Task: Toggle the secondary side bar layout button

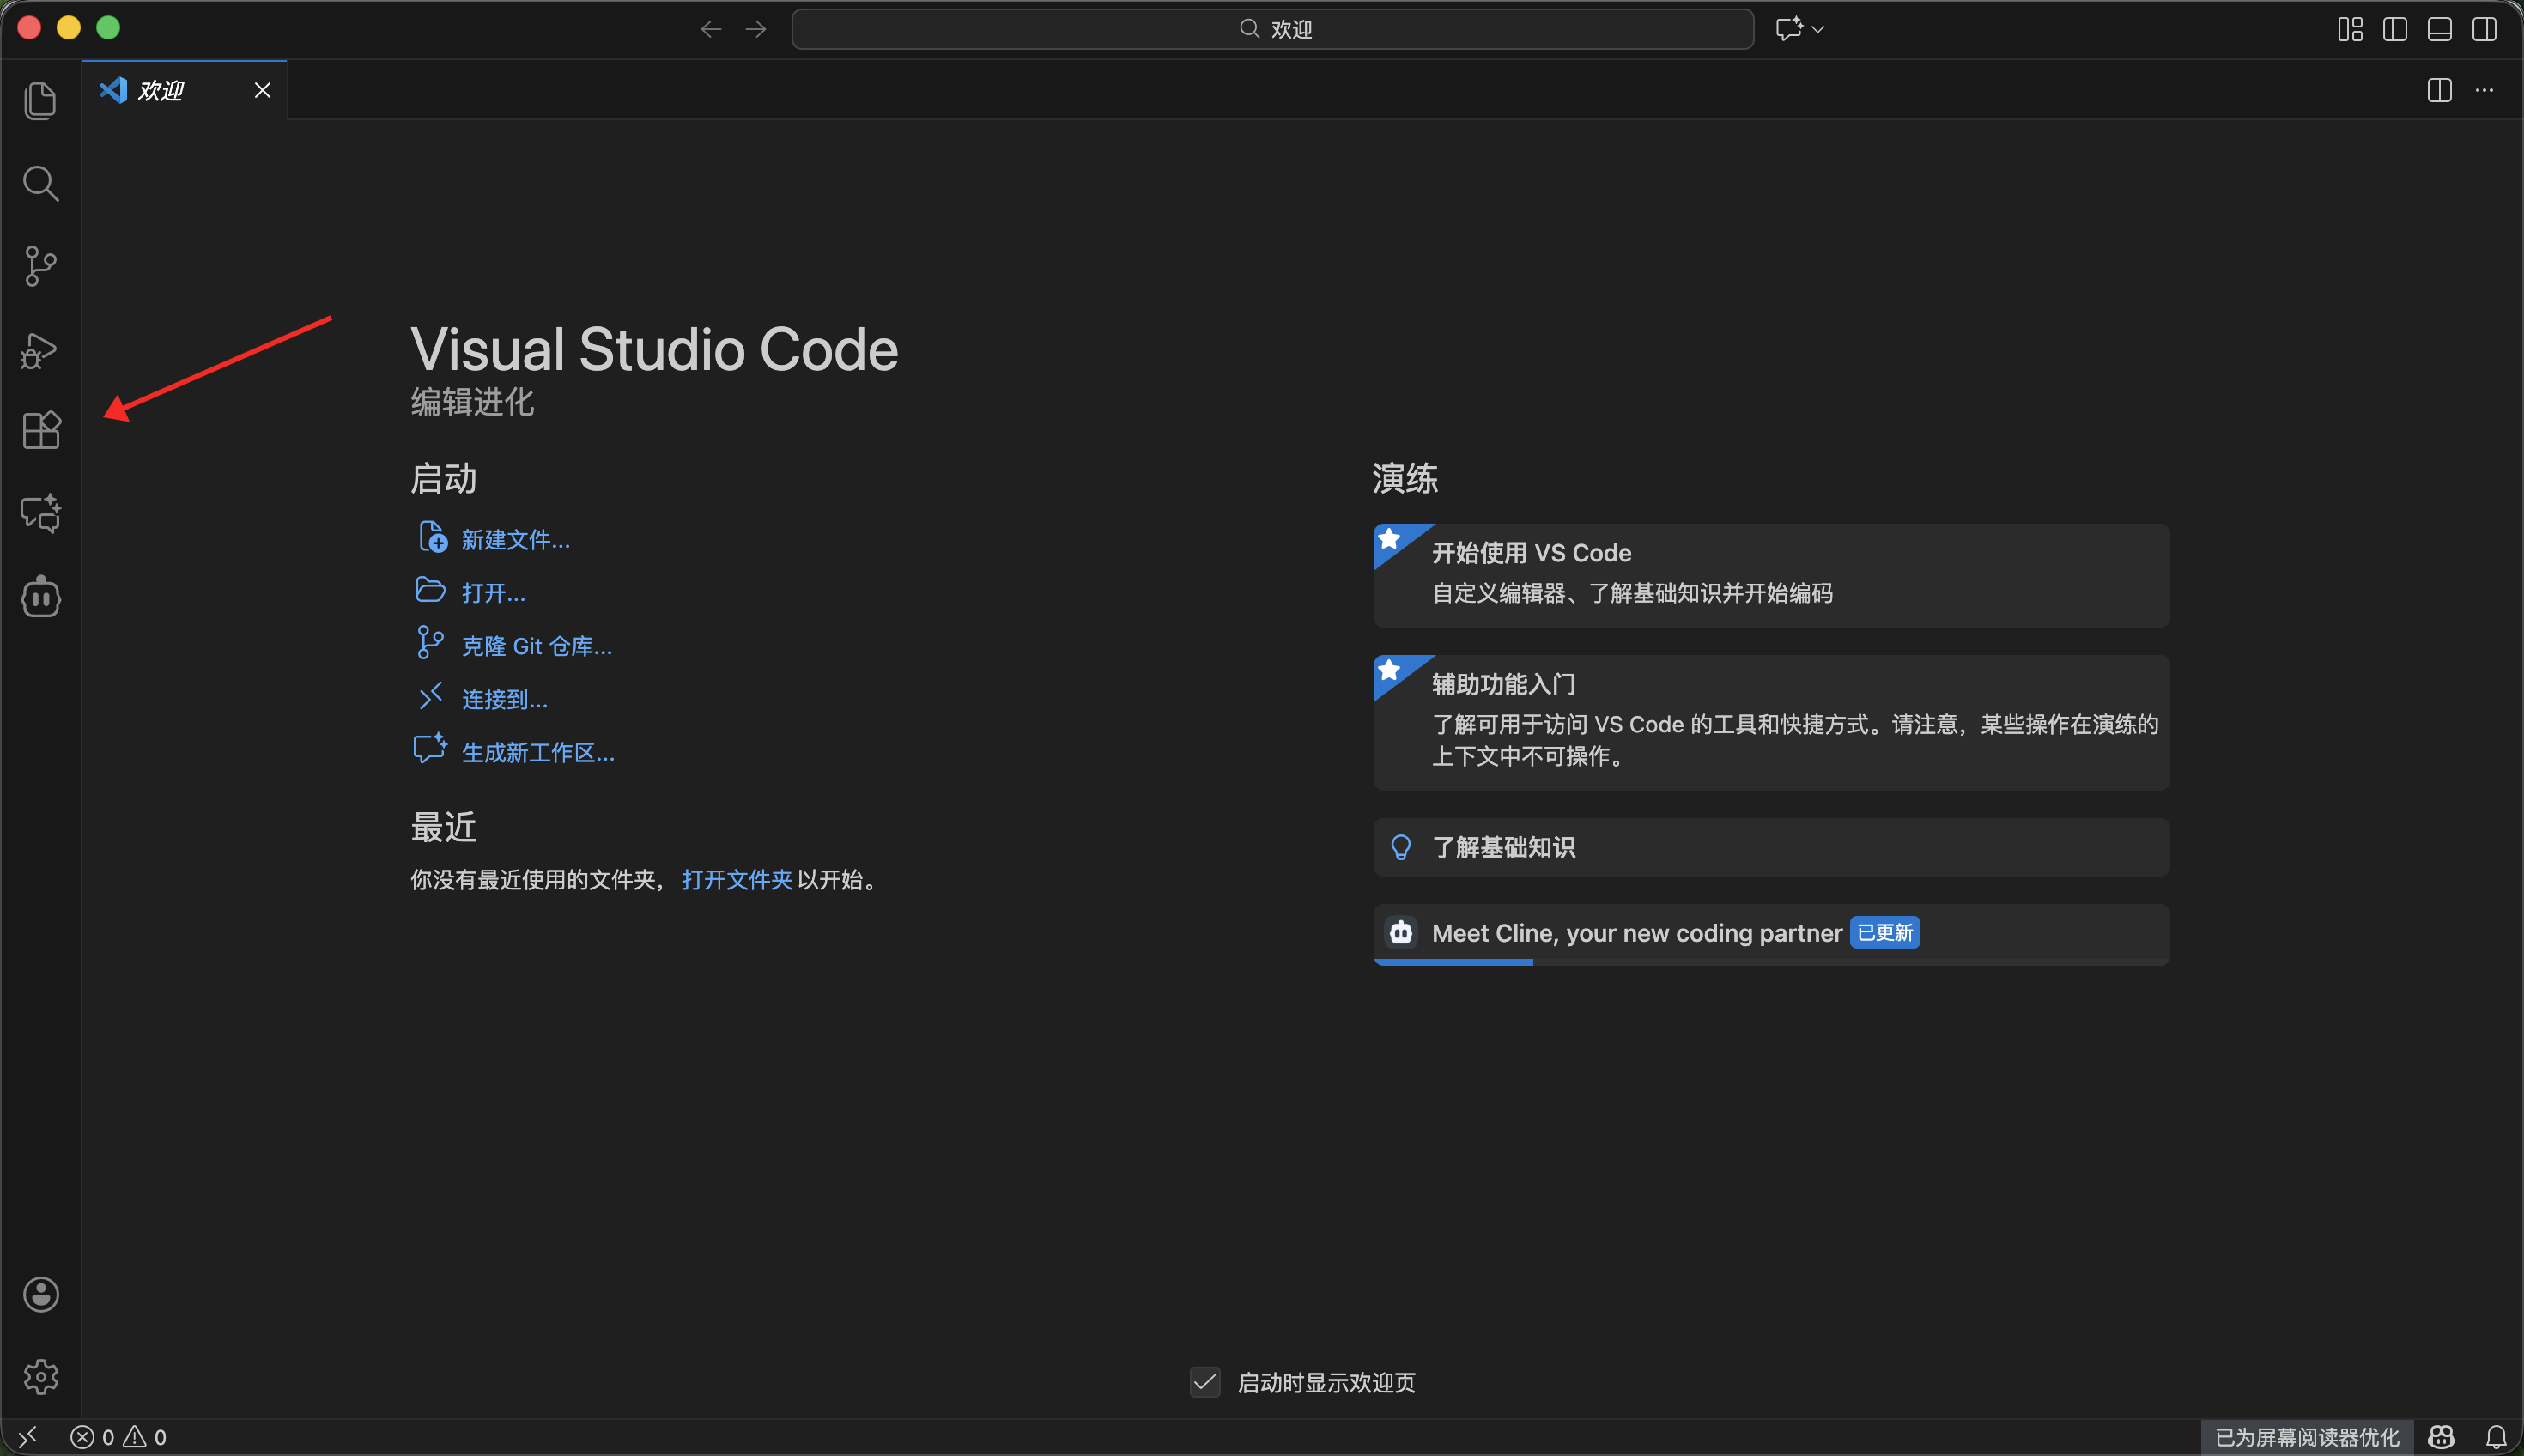Action: (2484, 29)
